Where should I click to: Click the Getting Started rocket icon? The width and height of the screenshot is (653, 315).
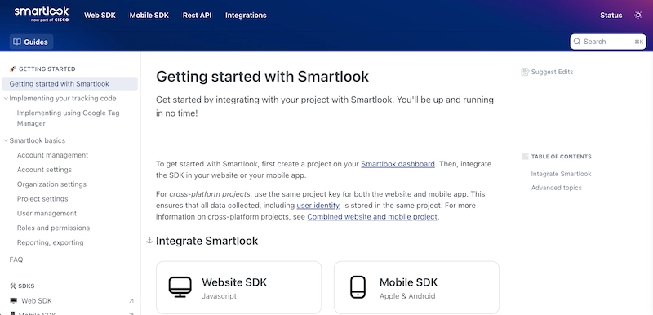tap(12, 69)
